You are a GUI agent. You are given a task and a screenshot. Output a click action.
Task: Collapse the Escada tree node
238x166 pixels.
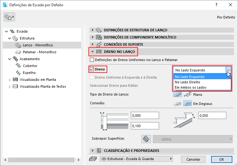pyautogui.click(x=6, y=31)
